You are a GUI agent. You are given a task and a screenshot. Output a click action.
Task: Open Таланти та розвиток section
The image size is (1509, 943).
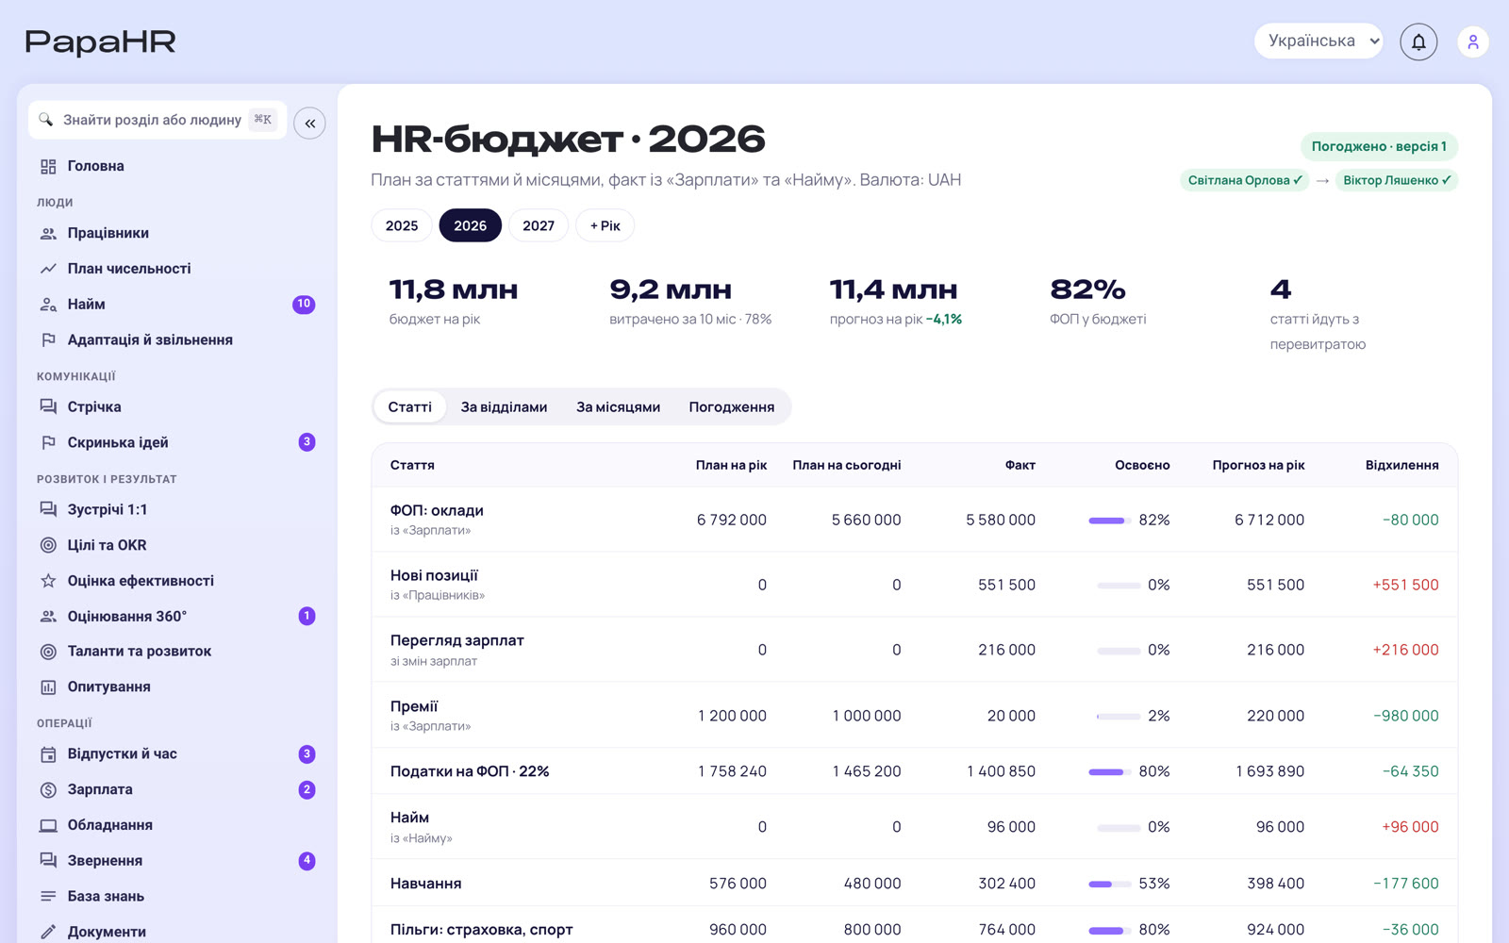(176, 652)
